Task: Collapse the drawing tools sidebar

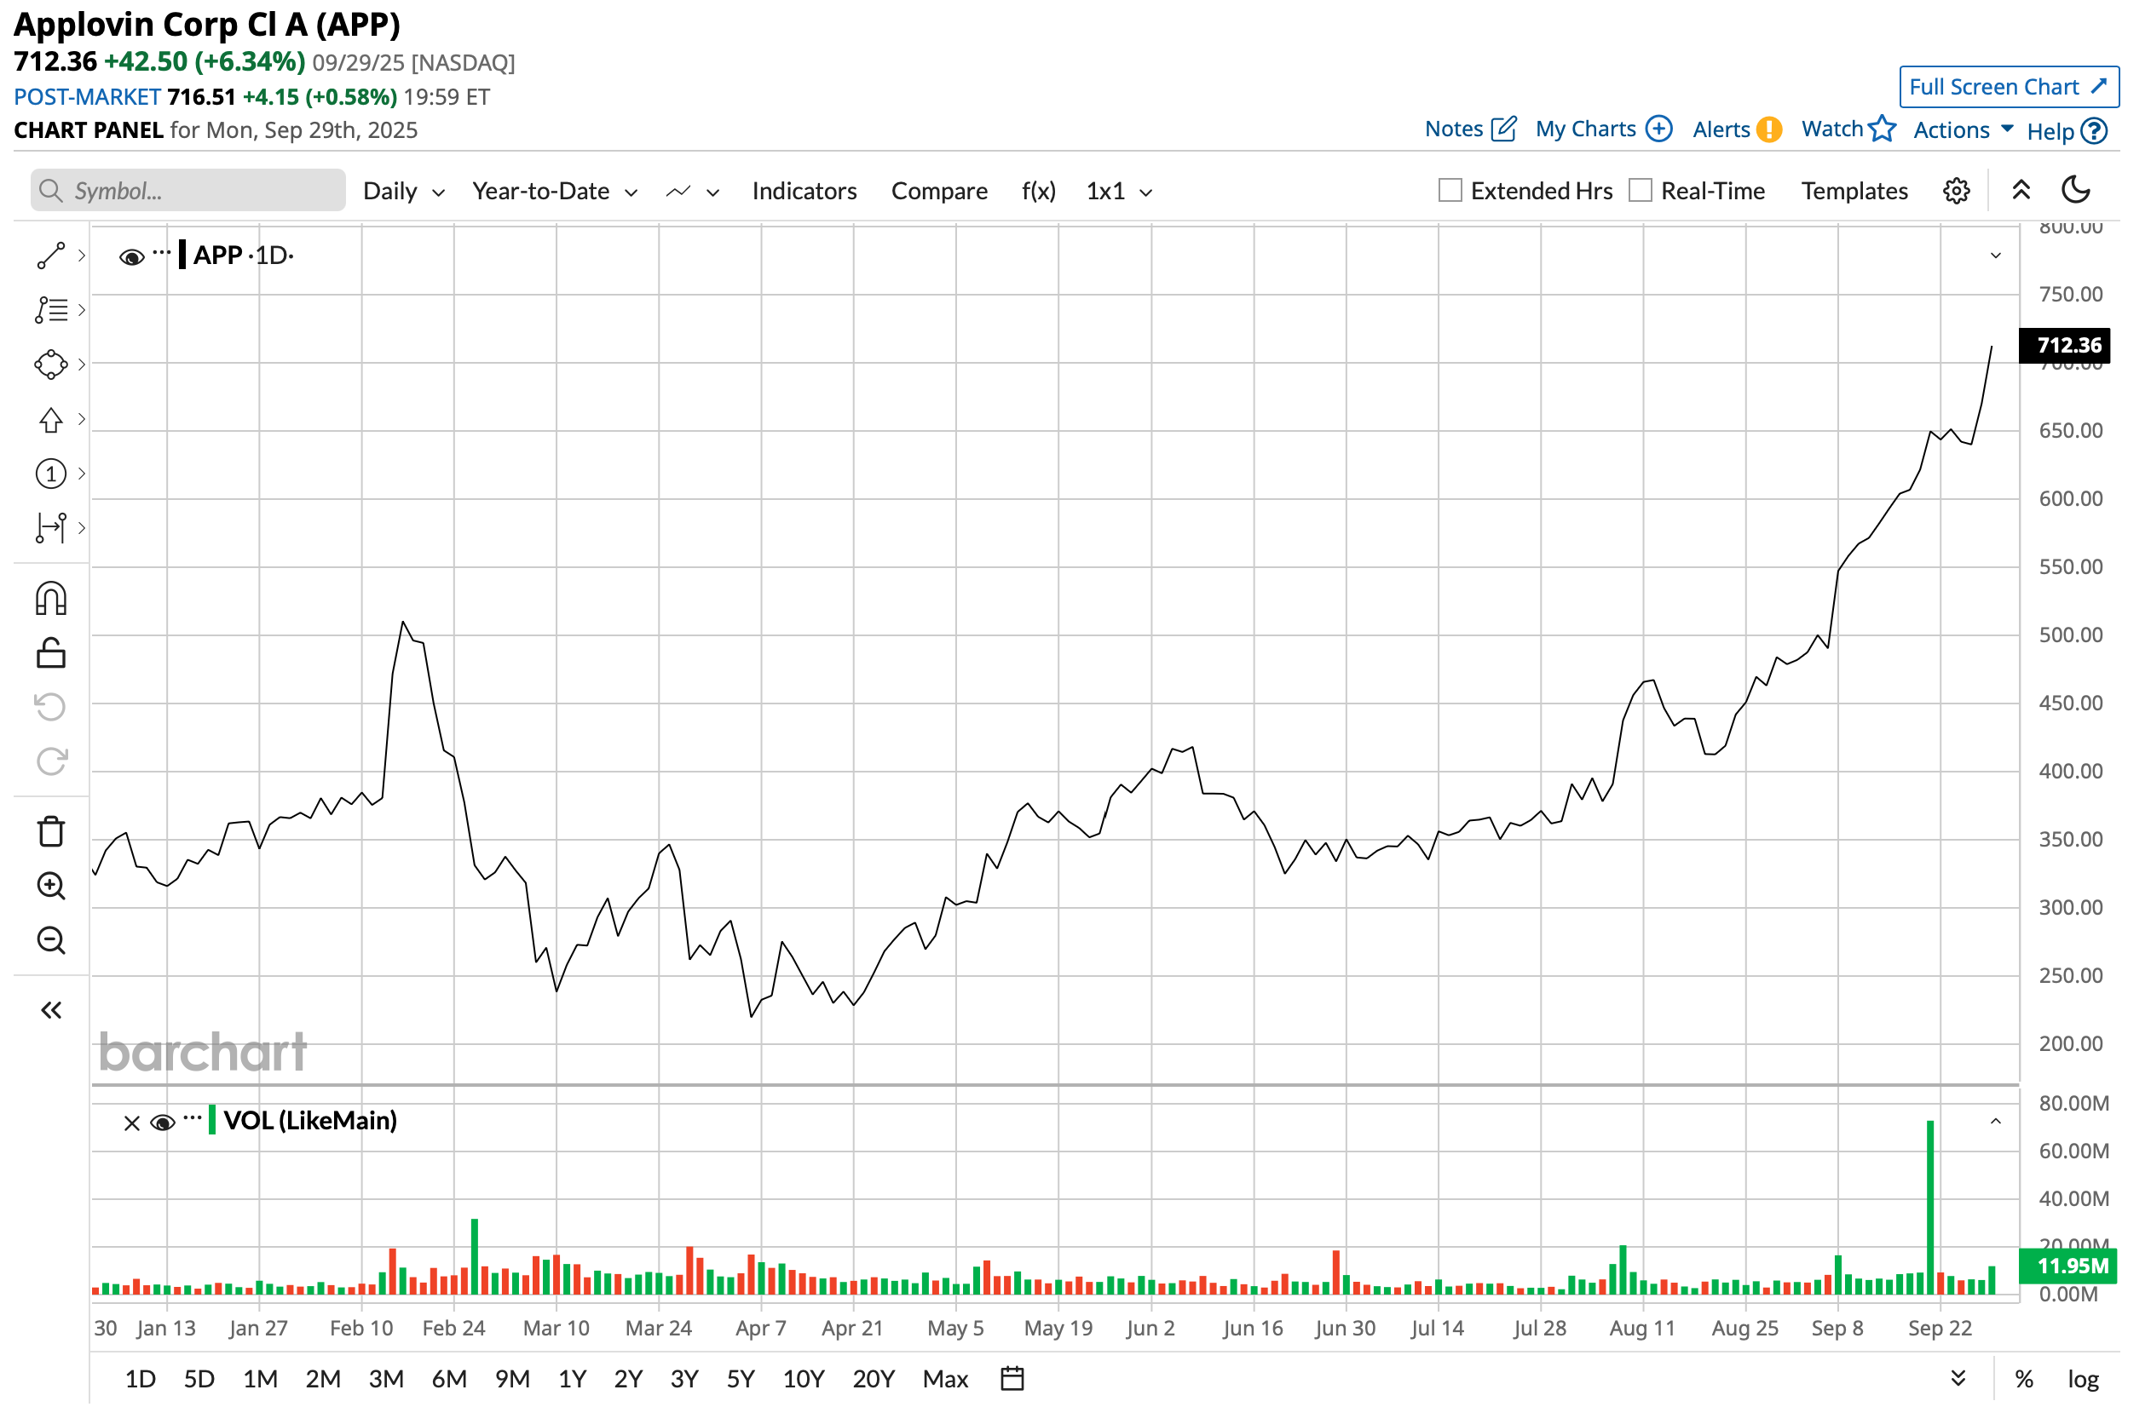Action: pos(50,1013)
